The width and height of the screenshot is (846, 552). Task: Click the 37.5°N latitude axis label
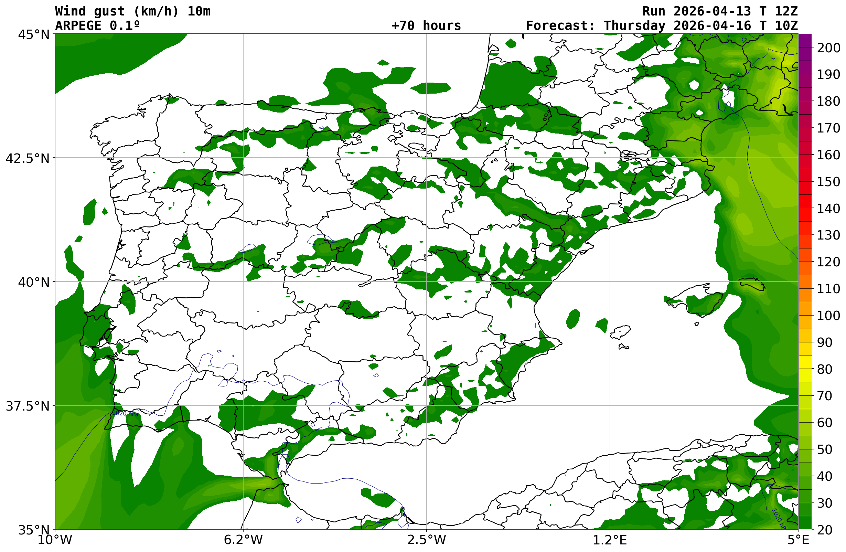click(28, 406)
